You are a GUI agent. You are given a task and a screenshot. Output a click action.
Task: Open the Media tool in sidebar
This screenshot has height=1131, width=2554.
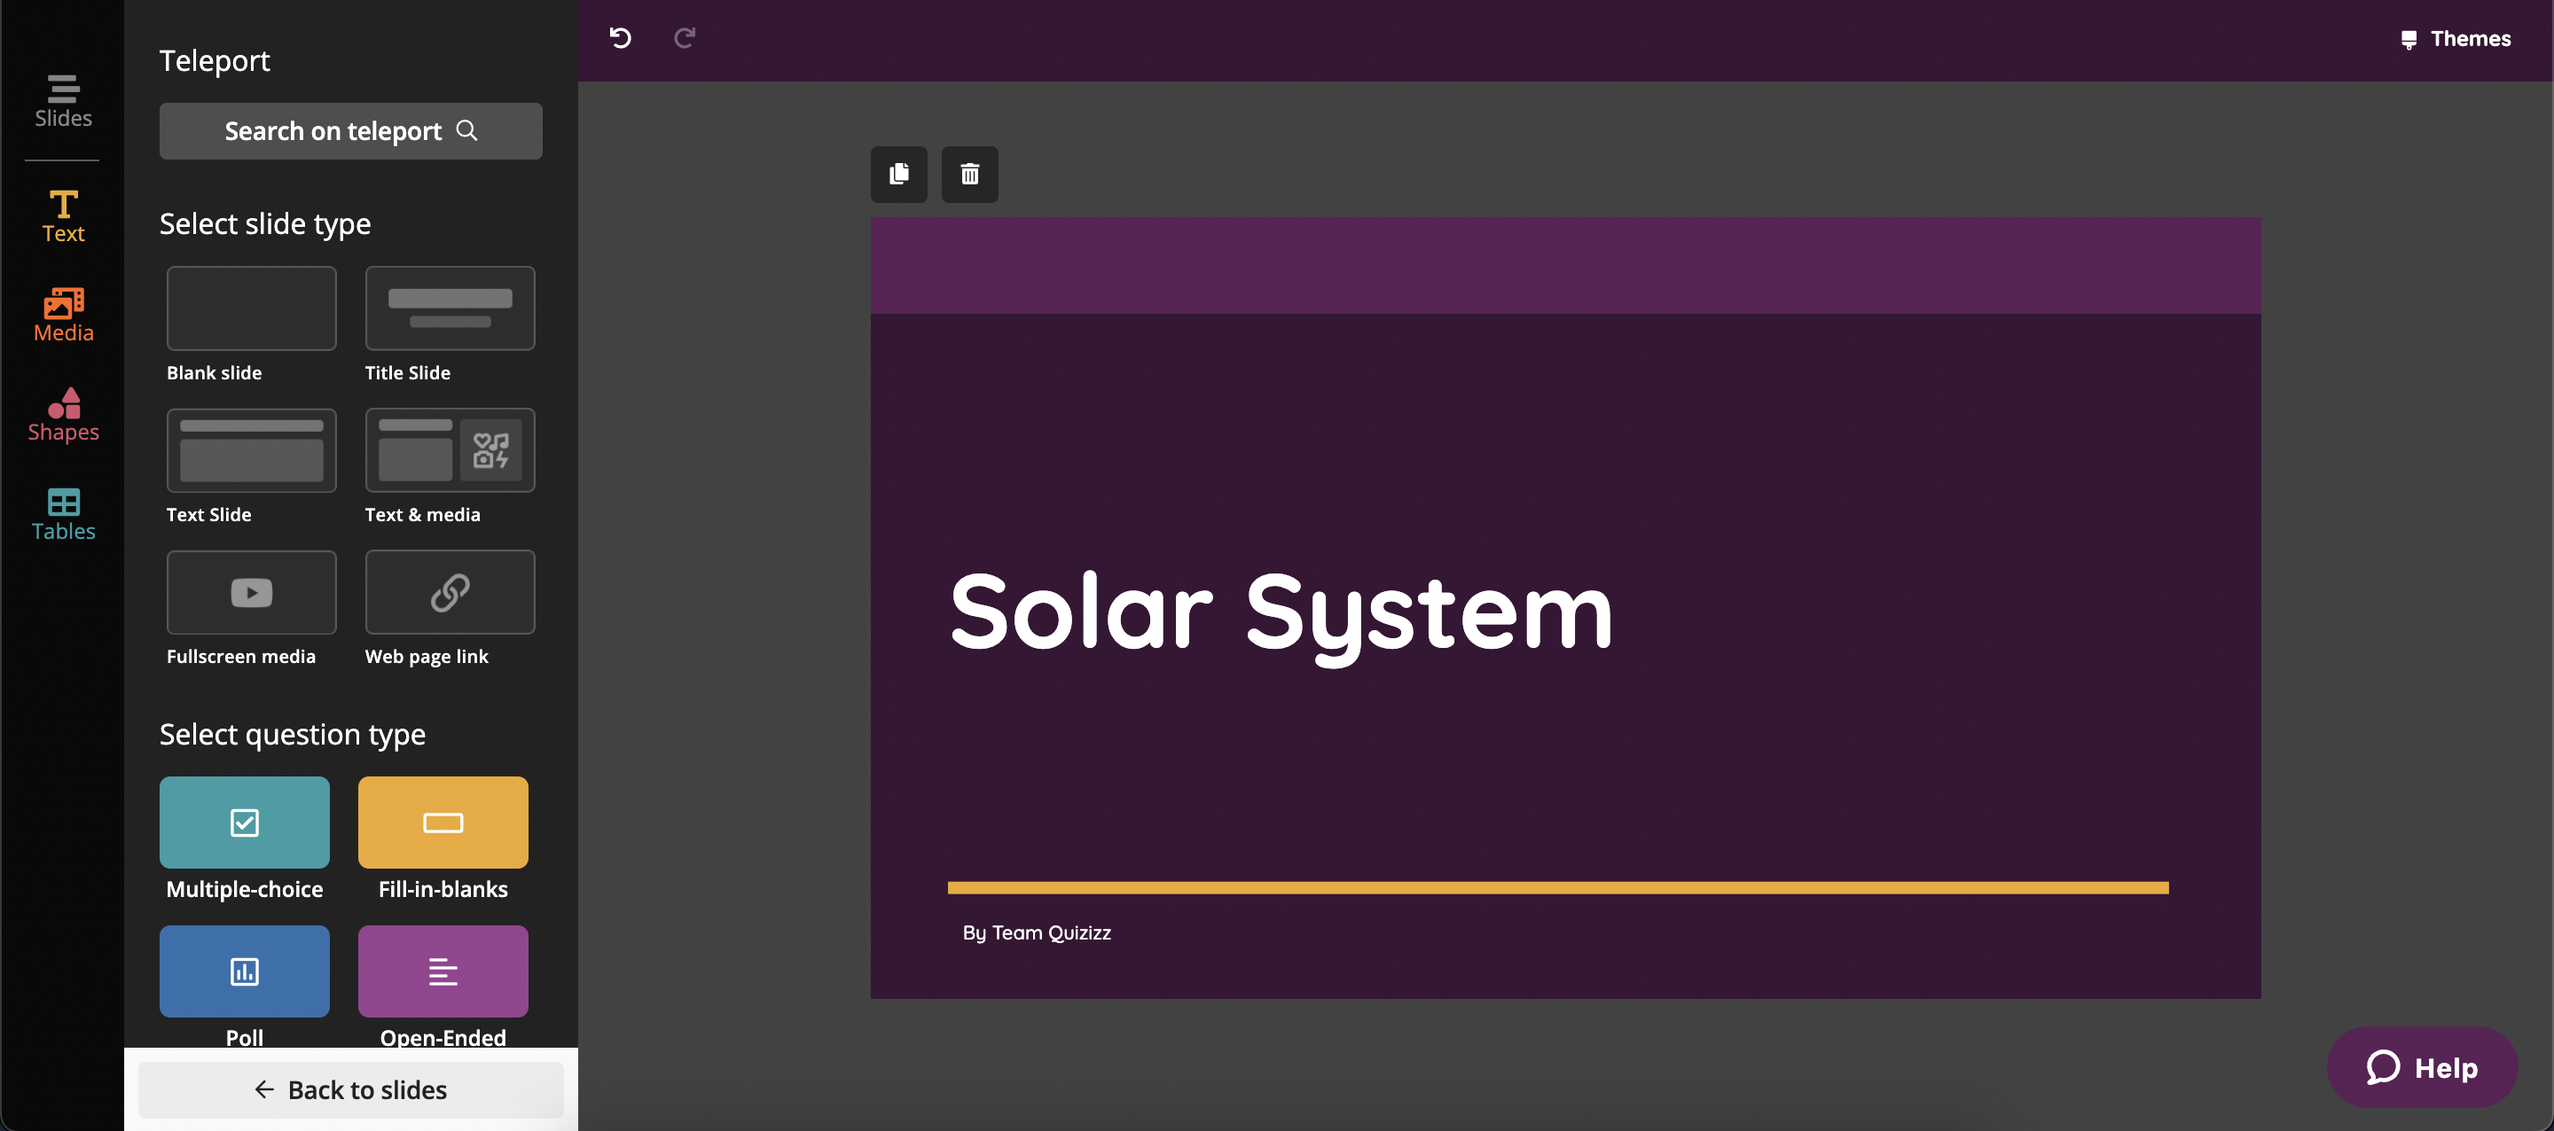[62, 314]
